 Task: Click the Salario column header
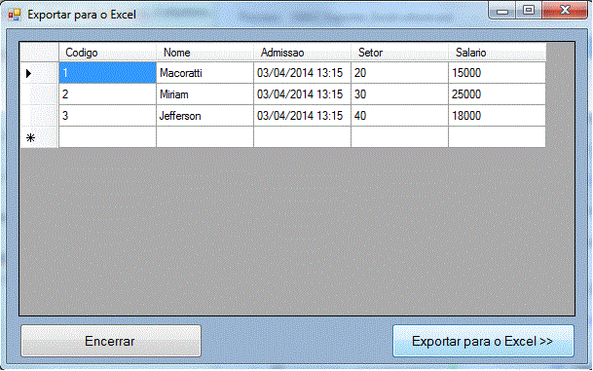coord(497,53)
